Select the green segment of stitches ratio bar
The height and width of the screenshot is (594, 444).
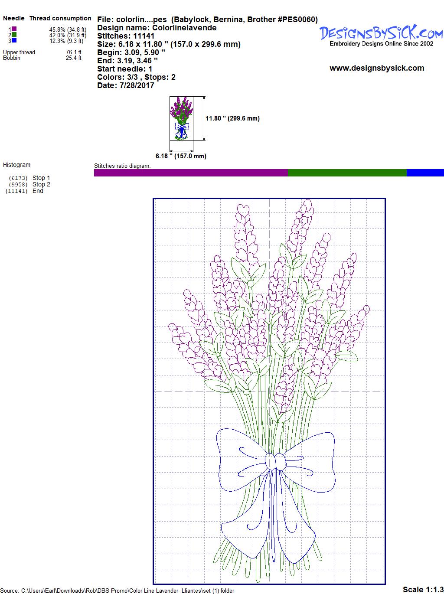[x=347, y=173]
